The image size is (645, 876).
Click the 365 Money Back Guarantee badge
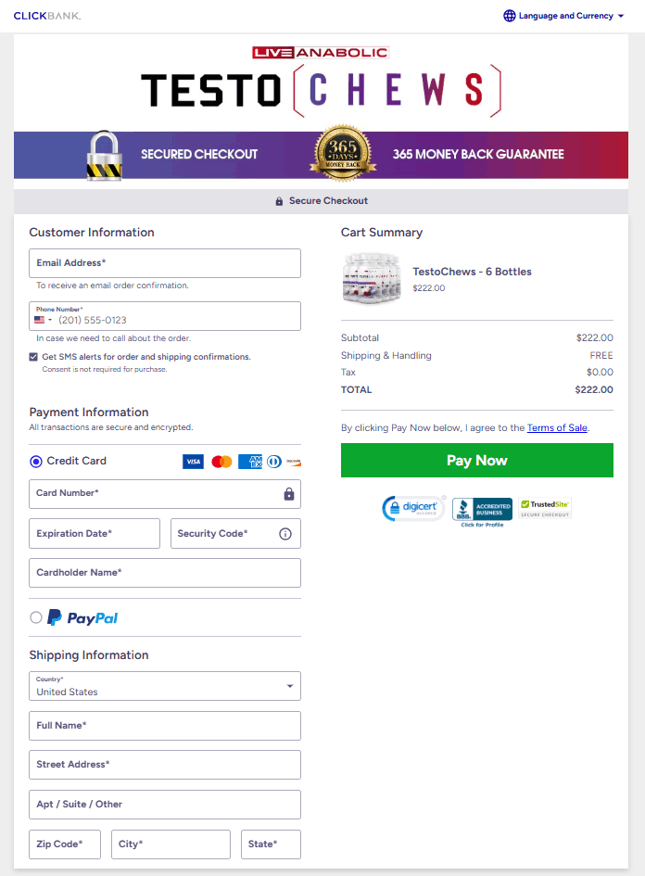click(x=342, y=153)
